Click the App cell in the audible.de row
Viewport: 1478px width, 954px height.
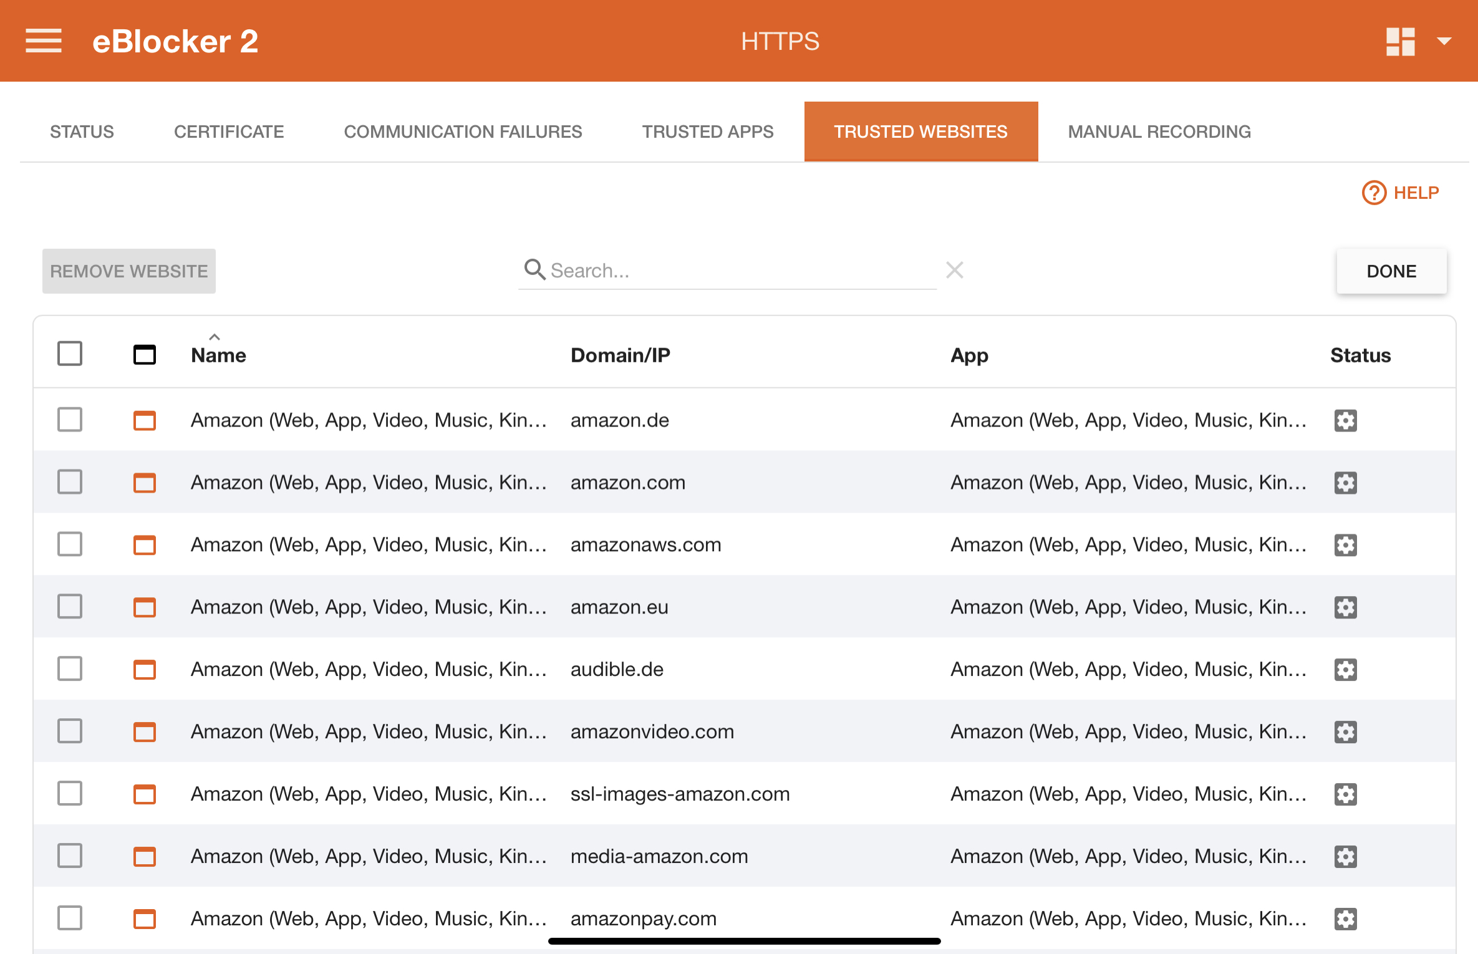click(x=1129, y=670)
